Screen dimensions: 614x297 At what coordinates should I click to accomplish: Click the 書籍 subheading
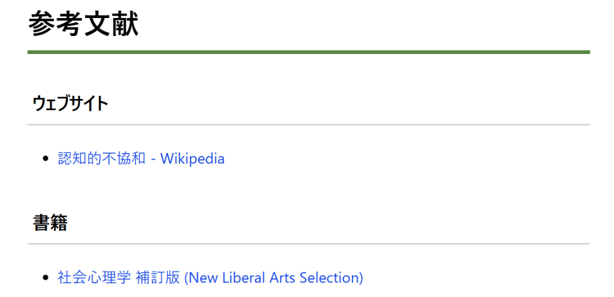[50, 223]
